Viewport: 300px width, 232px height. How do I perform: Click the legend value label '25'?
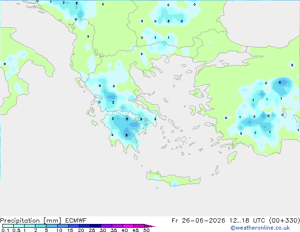click(x=92, y=230)
